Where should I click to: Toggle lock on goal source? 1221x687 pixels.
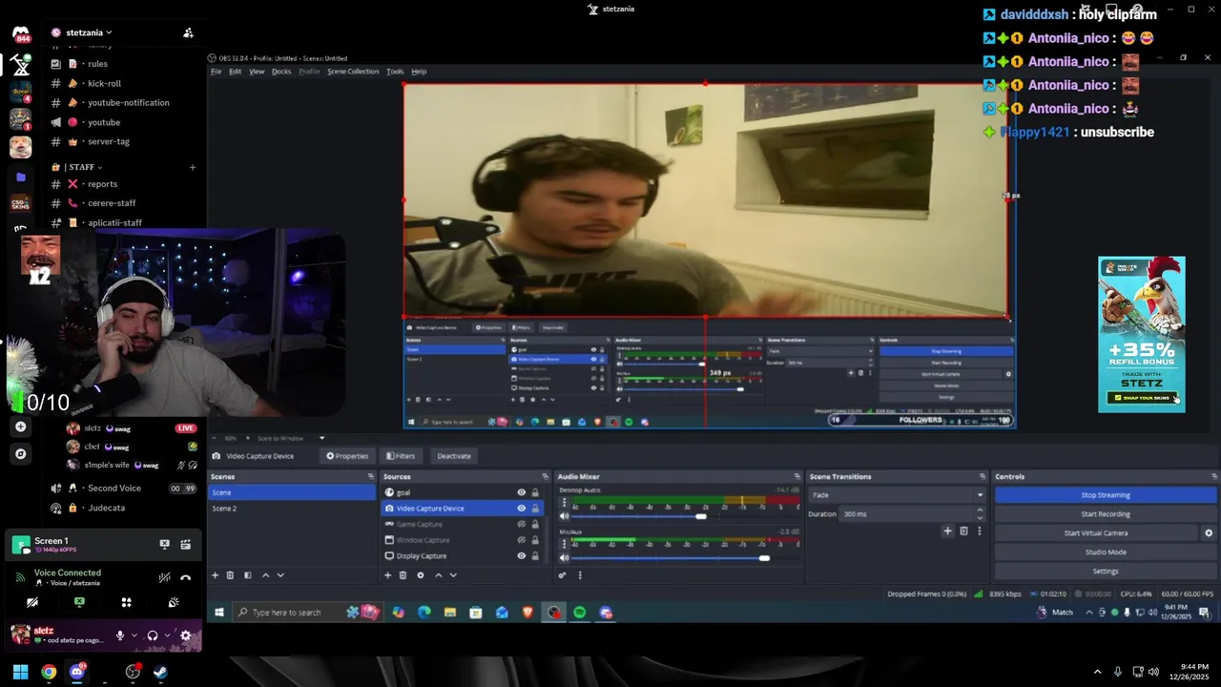pyautogui.click(x=535, y=492)
